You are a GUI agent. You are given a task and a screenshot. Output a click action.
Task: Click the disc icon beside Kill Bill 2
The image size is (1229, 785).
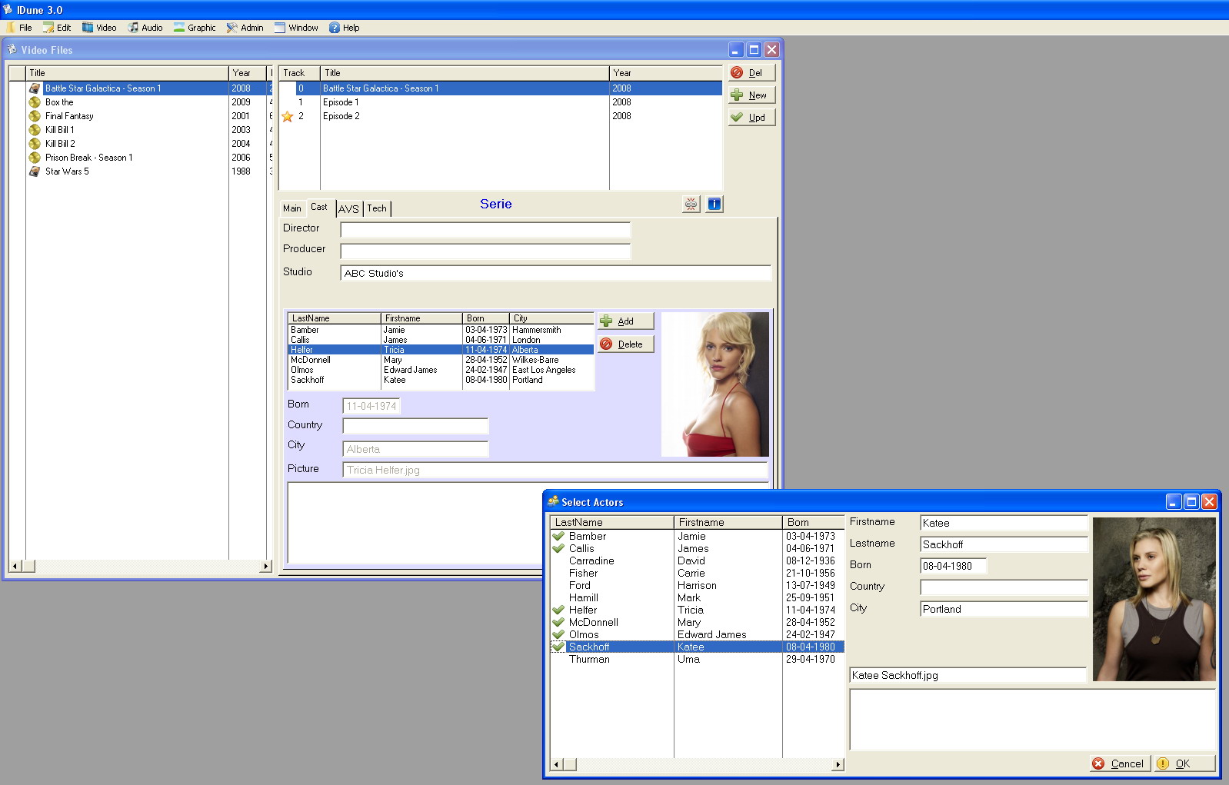click(x=35, y=144)
